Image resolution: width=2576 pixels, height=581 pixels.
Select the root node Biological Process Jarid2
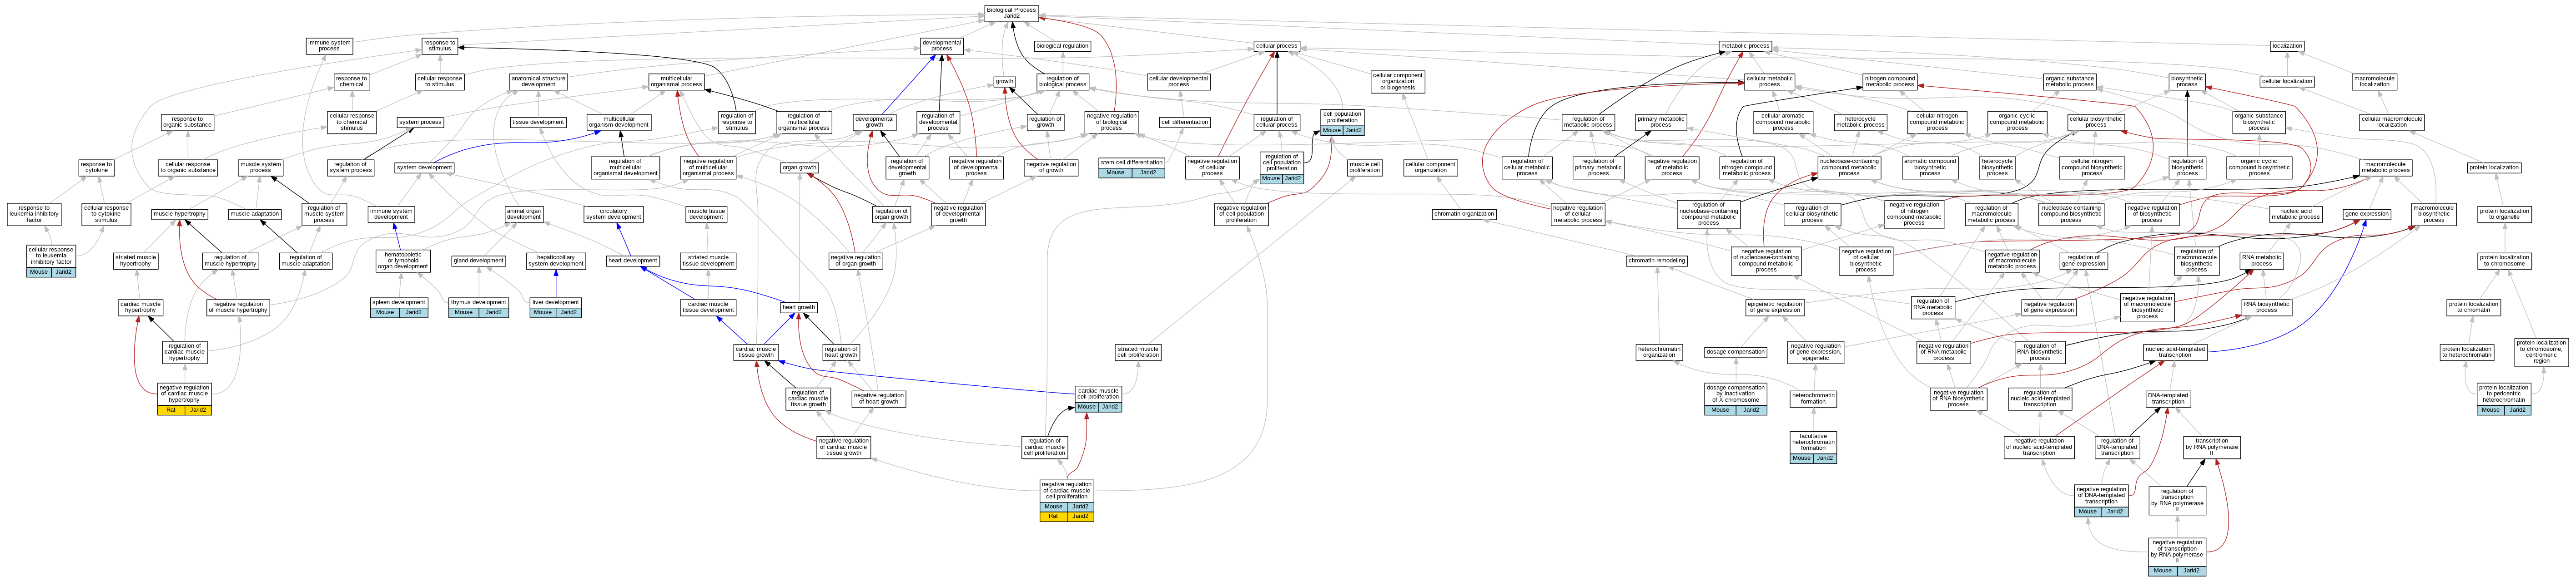coord(1011,13)
